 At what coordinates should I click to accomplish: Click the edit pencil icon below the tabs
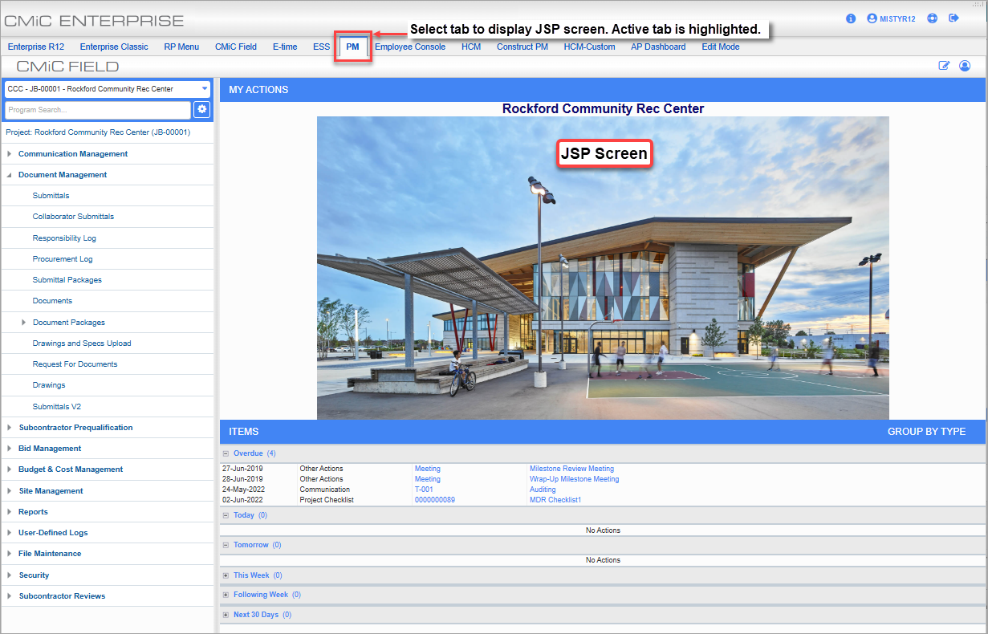coord(945,66)
